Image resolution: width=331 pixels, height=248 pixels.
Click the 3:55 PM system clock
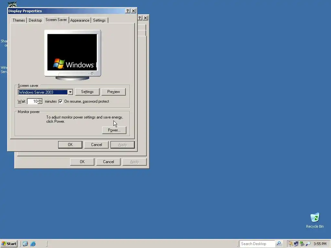(320, 244)
